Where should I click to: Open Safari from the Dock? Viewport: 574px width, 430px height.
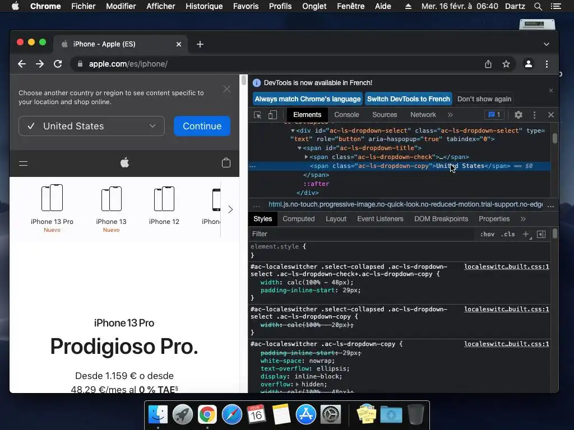232,414
